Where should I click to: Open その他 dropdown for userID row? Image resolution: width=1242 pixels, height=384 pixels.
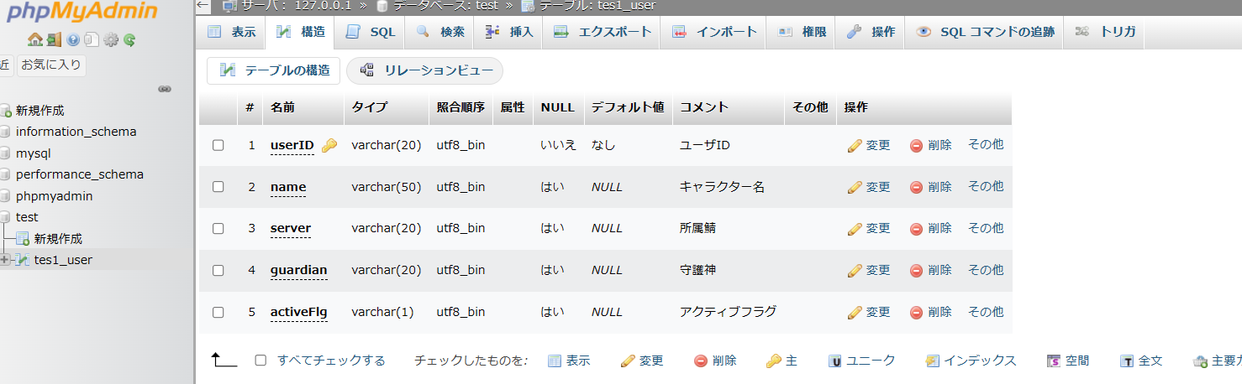[x=986, y=144]
